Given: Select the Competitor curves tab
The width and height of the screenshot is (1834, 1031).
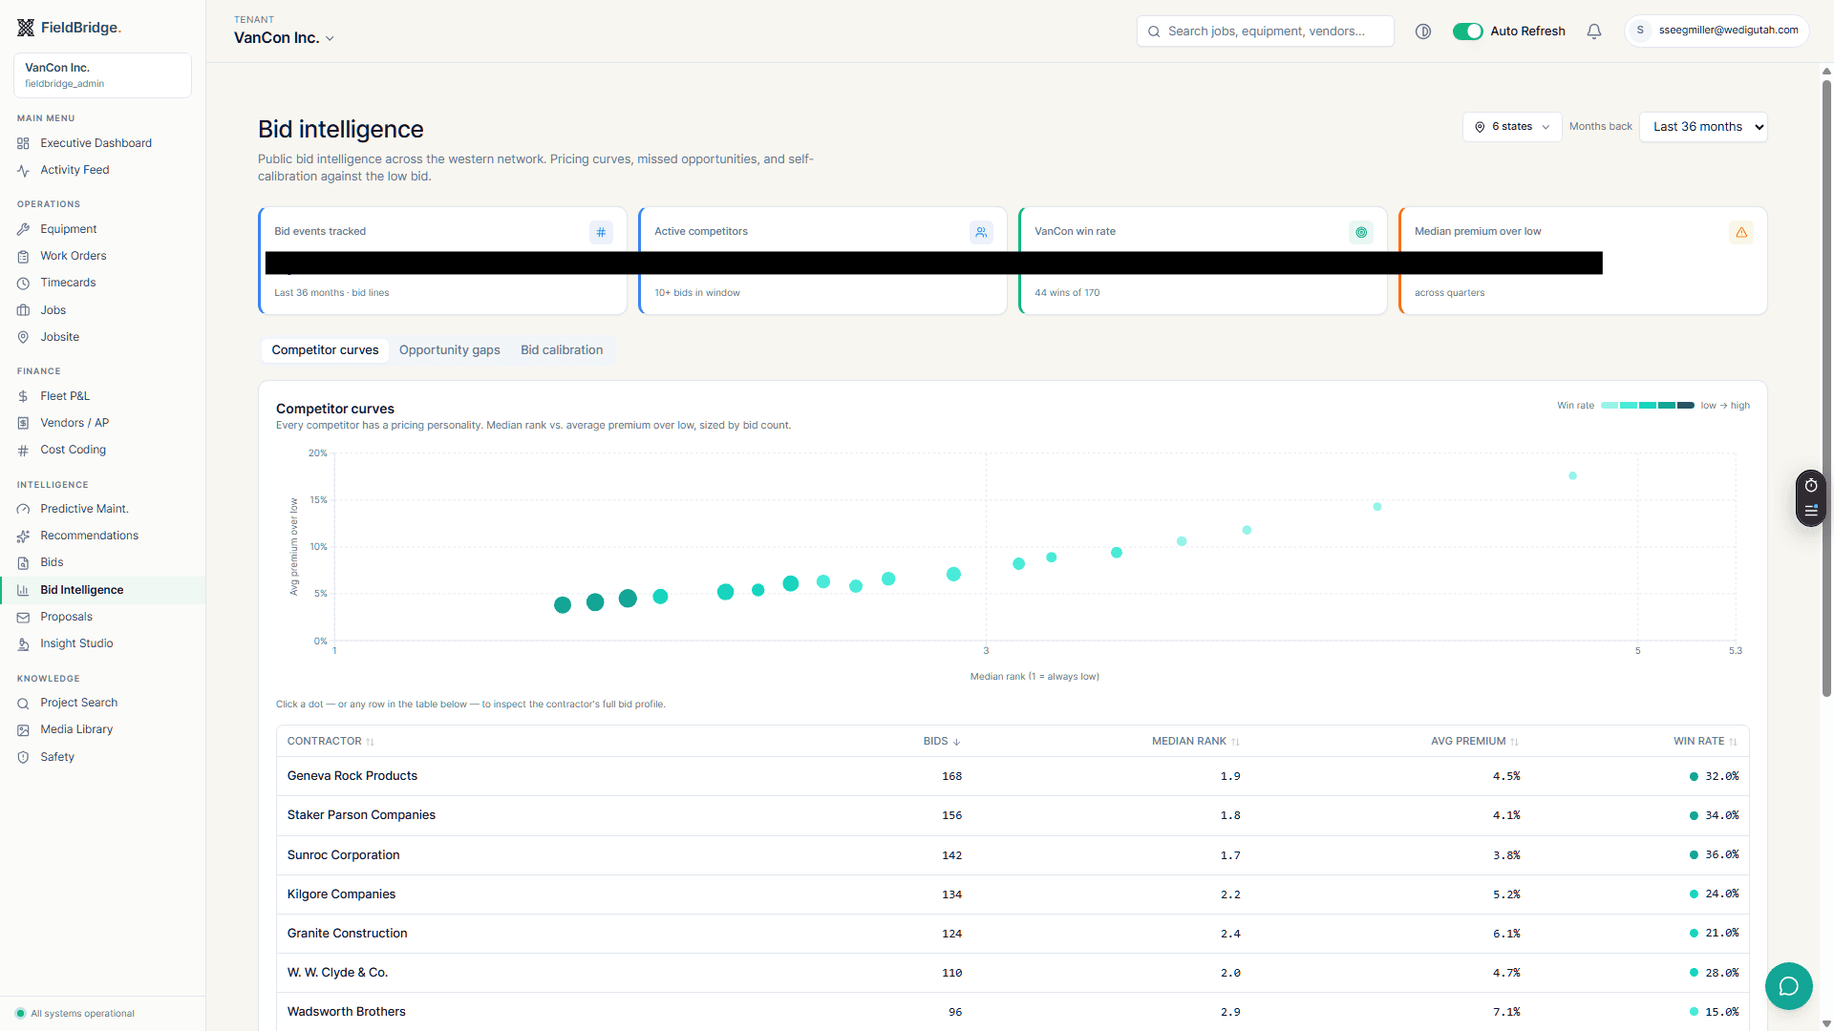Looking at the screenshot, I should 325,350.
